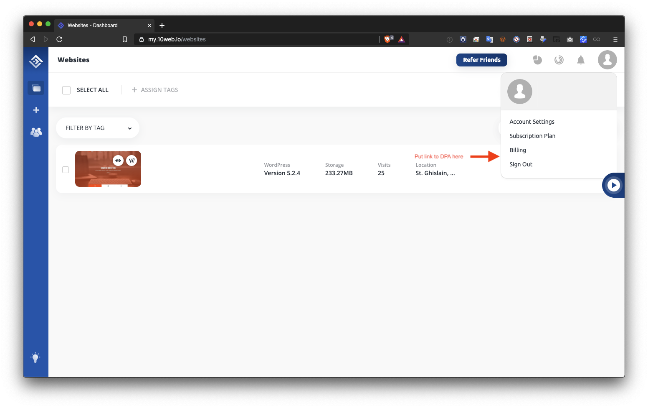The width and height of the screenshot is (648, 408).
Task: Click the plus icon to add website
Action: [36, 110]
